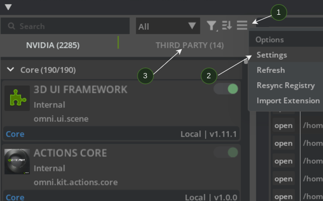The height and width of the screenshot is (201, 323).
Task: Toggle the 3D UI Framework extension switch
Action: (226, 89)
